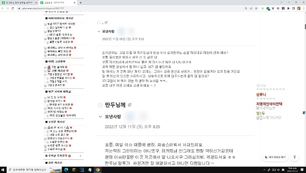Open the zoom magnifier in address bar
306x173 pixels.
[x=246, y=8]
